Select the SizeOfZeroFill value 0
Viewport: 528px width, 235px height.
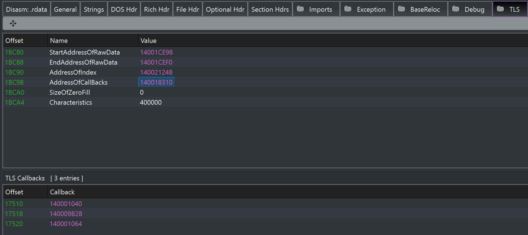point(142,92)
